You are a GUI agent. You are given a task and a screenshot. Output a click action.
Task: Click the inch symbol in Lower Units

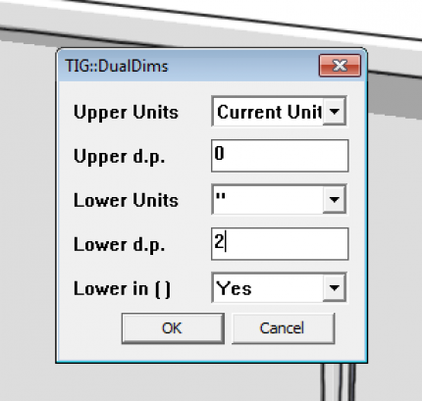click(x=221, y=197)
